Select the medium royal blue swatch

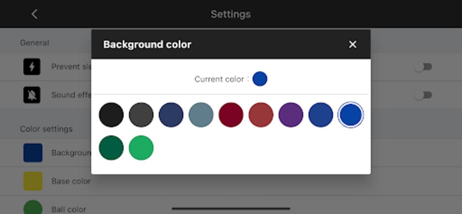coord(321,115)
